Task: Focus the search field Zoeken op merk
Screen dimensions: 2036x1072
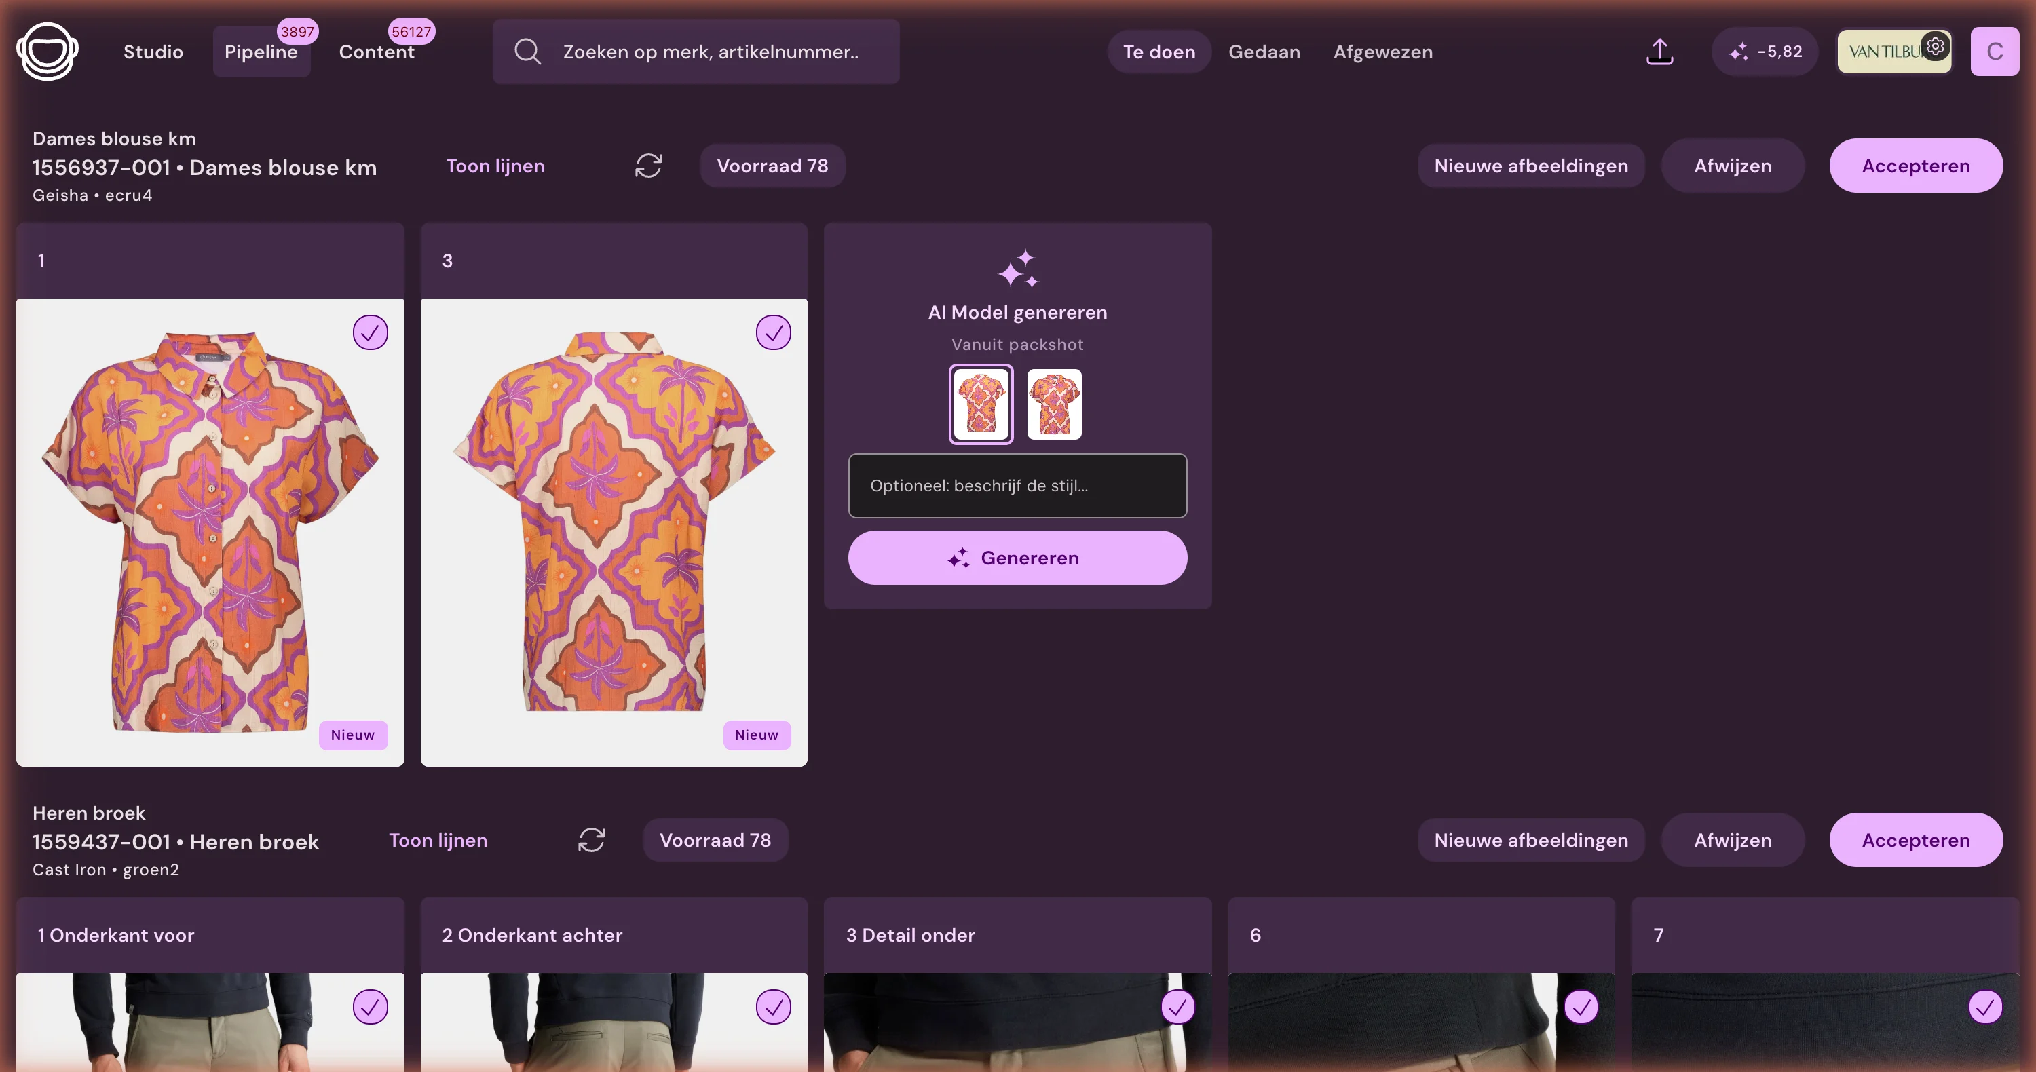Action: point(696,52)
